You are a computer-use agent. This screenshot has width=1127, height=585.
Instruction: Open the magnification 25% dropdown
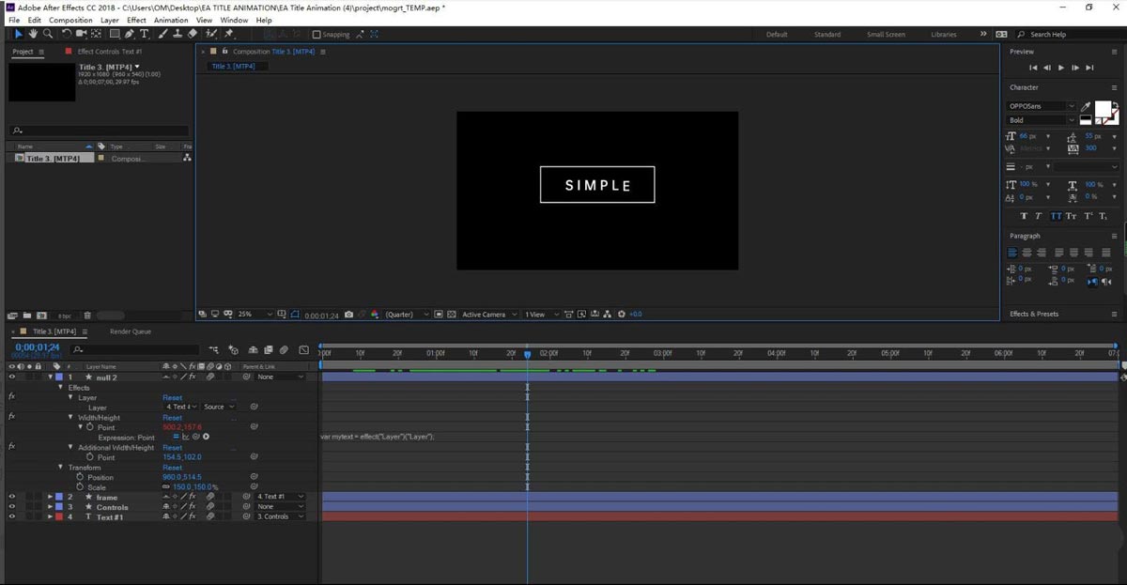coord(255,315)
